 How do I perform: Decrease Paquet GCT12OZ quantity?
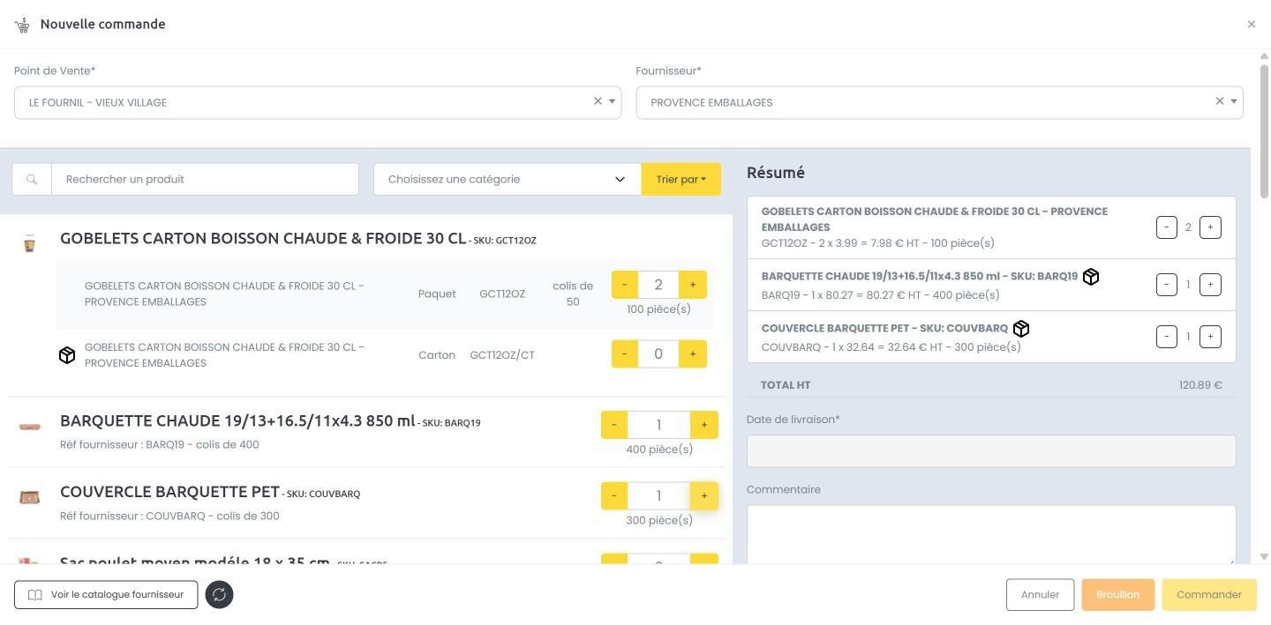click(625, 285)
